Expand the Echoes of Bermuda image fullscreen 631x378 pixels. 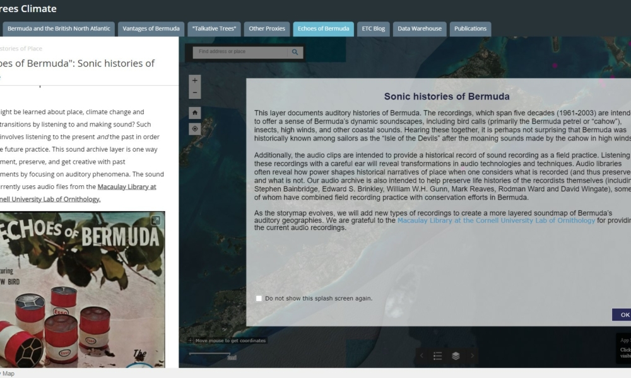point(155,220)
